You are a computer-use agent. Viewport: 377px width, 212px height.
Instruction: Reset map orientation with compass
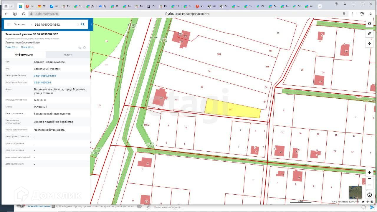pos(370,195)
